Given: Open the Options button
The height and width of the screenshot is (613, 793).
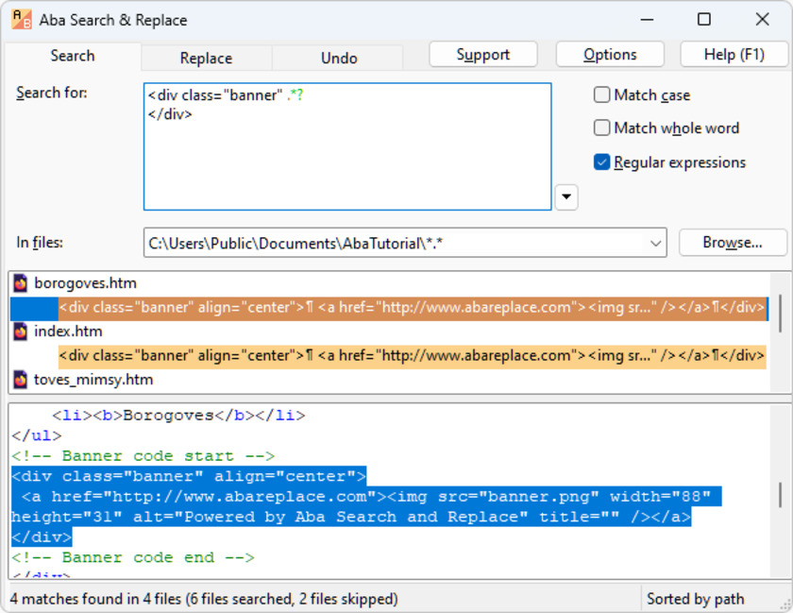Looking at the screenshot, I should coord(610,55).
